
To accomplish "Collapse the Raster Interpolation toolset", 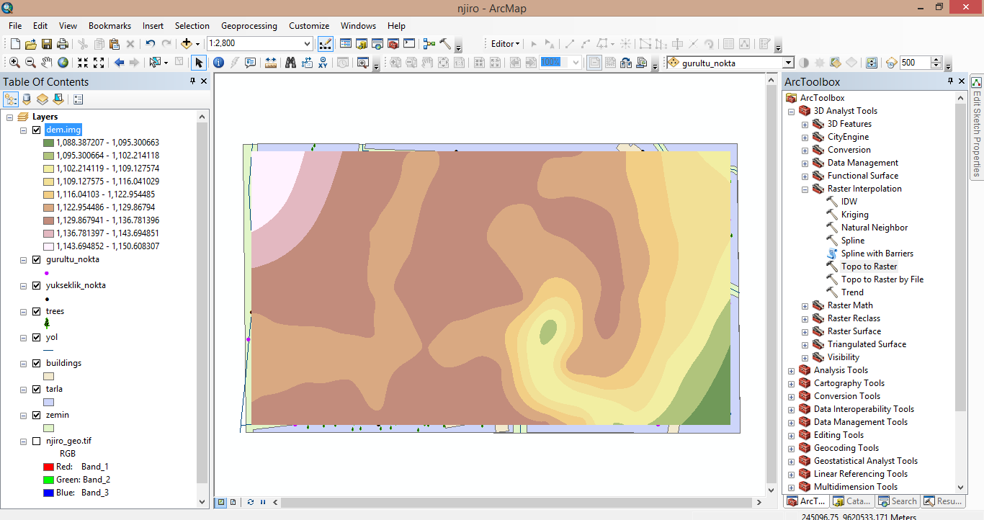I will [804, 188].
